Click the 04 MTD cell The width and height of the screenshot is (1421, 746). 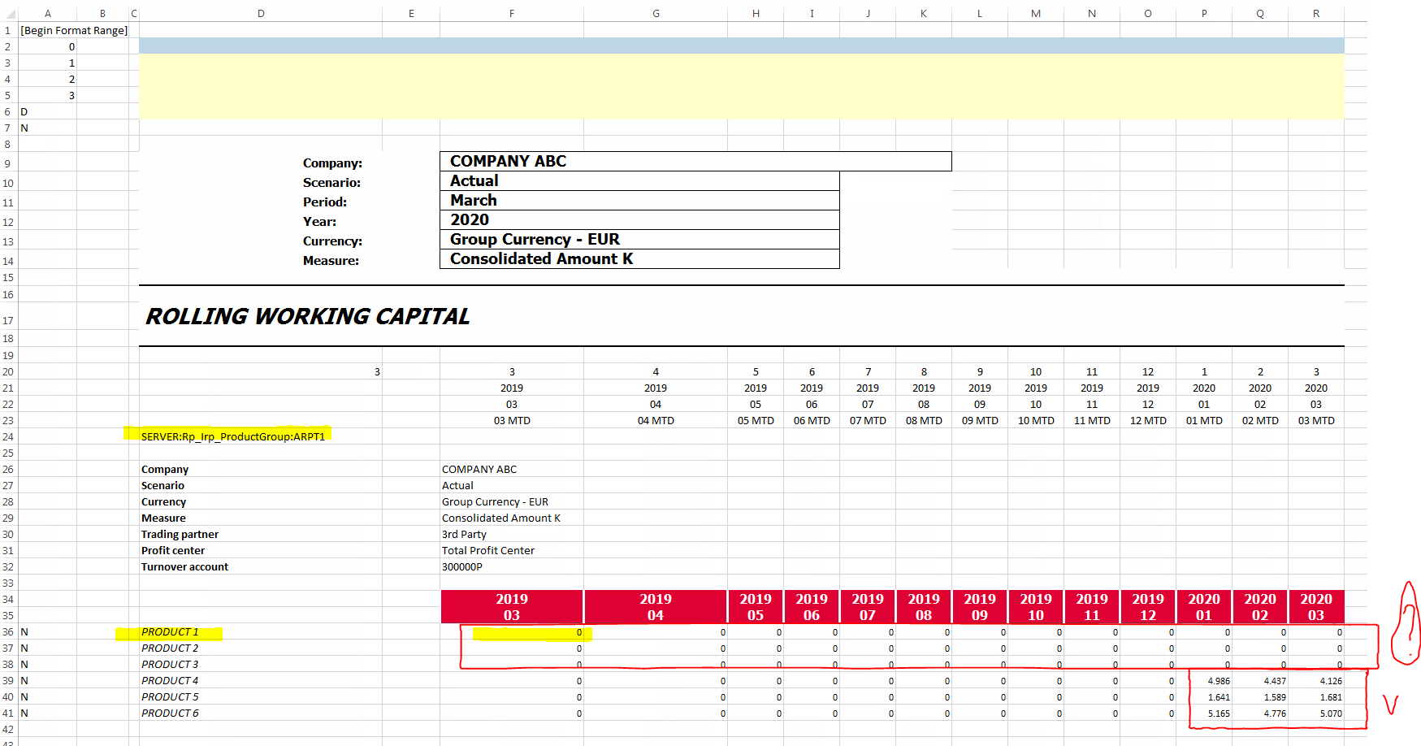(656, 420)
